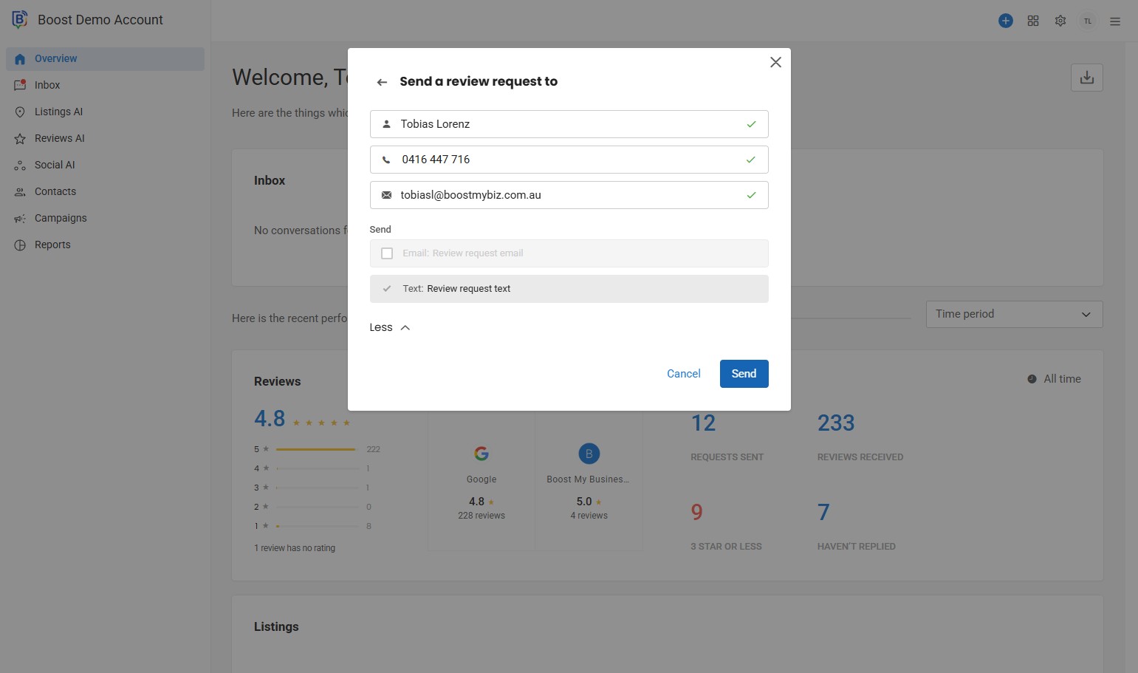Open Inbox in the sidebar

click(47, 85)
